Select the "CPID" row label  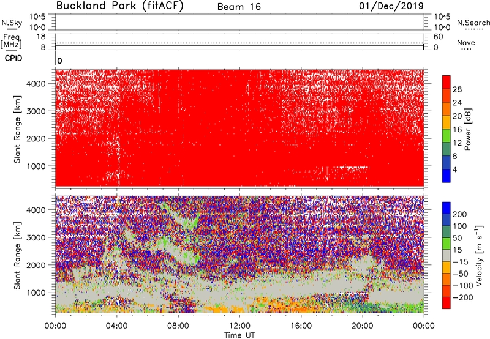pyautogui.click(x=13, y=58)
